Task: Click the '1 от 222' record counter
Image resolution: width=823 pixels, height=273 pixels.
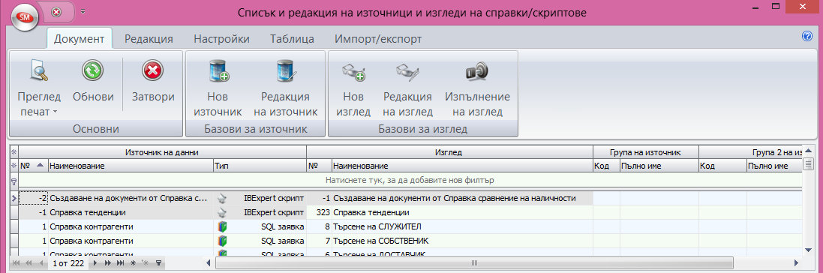Action: tap(68, 263)
